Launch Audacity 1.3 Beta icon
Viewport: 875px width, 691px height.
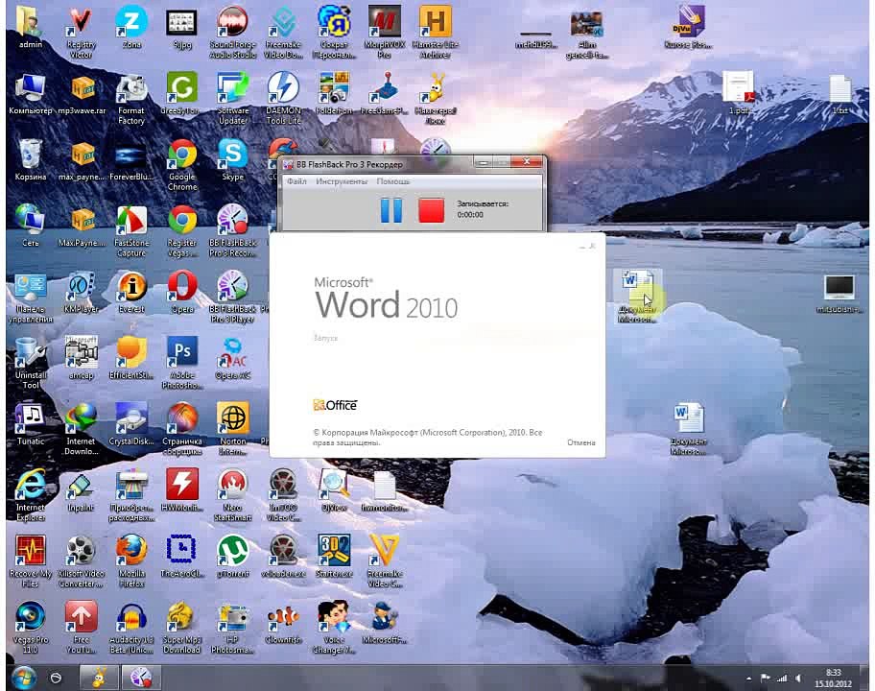tap(131, 628)
